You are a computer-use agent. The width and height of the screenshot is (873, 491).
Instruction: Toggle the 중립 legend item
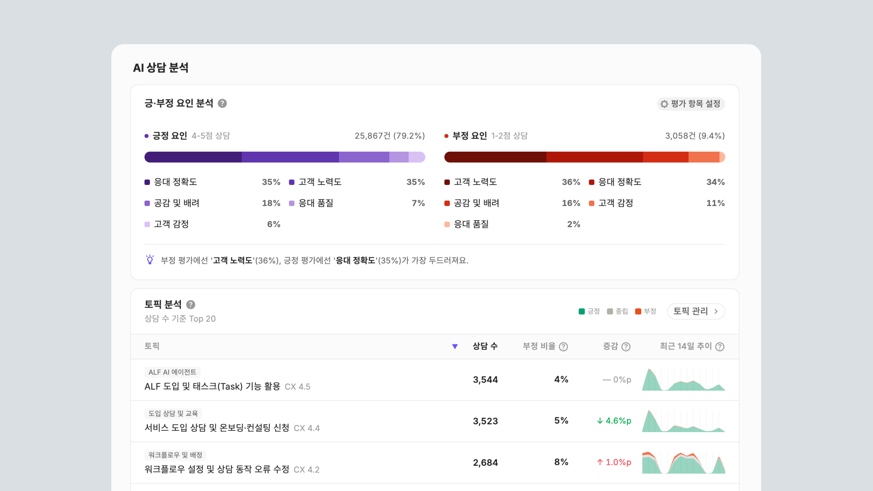pyautogui.click(x=617, y=311)
